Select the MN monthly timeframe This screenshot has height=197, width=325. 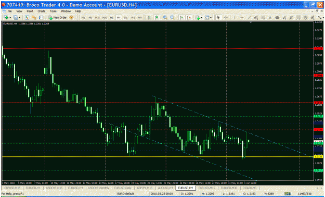[140, 18]
